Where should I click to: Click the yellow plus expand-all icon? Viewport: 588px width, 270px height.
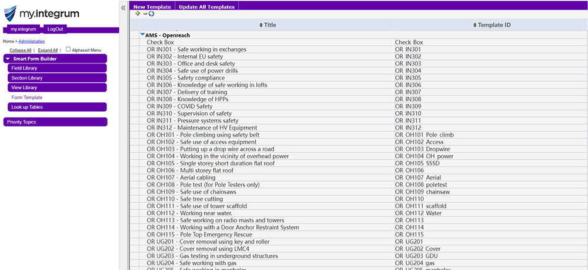pyautogui.click(x=138, y=14)
